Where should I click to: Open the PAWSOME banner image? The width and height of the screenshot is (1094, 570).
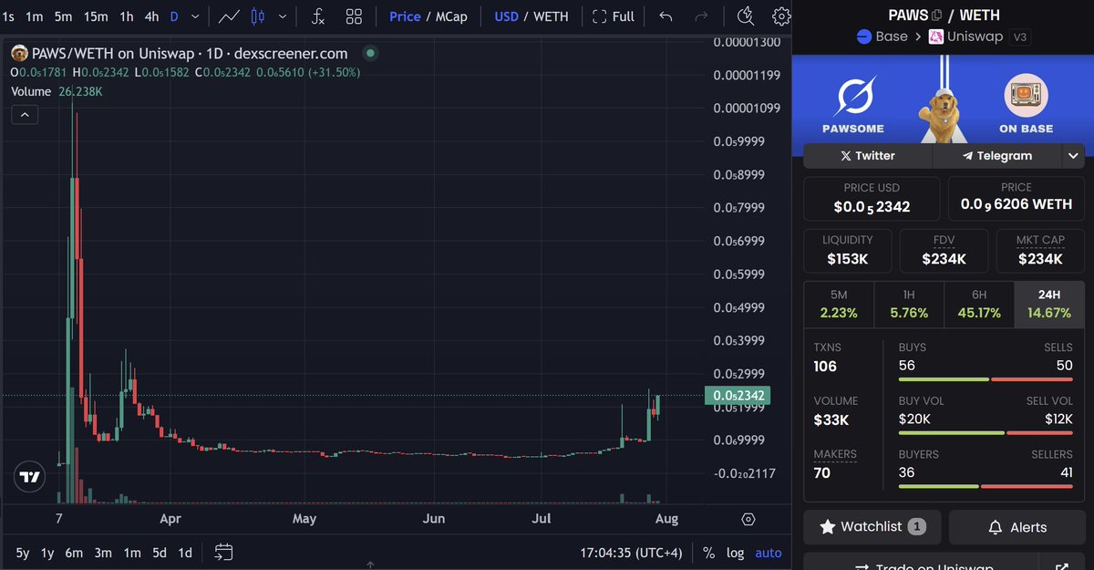click(x=944, y=98)
